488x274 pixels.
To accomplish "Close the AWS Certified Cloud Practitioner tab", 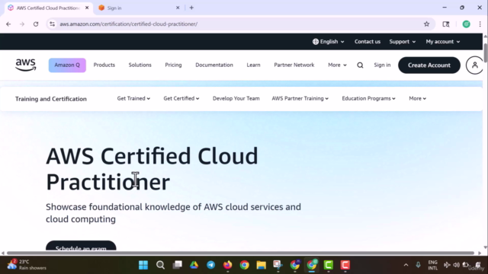I will tap(87, 8).
